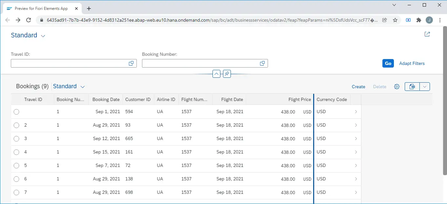Select radio button for Travel ID 7
This screenshot has height=204, width=447.
click(x=16, y=193)
